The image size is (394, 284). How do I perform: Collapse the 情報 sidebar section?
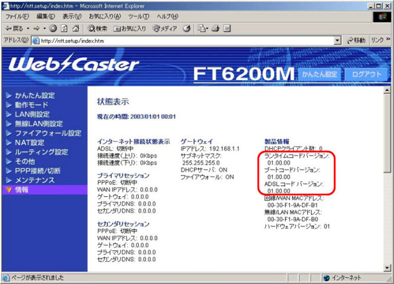[x=21, y=190]
